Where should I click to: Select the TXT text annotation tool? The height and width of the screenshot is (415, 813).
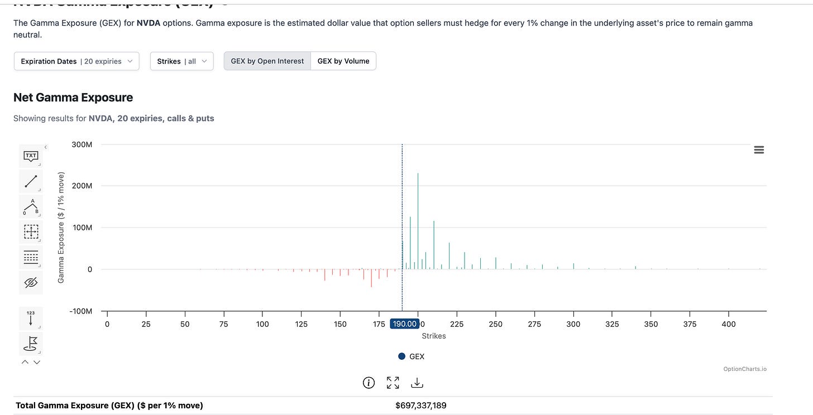[31, 157]
